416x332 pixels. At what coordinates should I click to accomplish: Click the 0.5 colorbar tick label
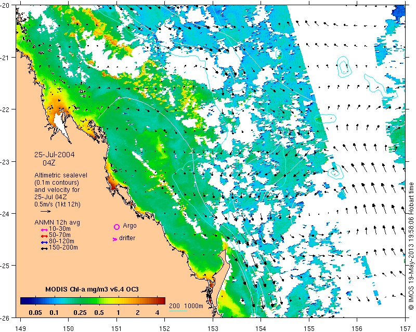(x=99, y=313)
